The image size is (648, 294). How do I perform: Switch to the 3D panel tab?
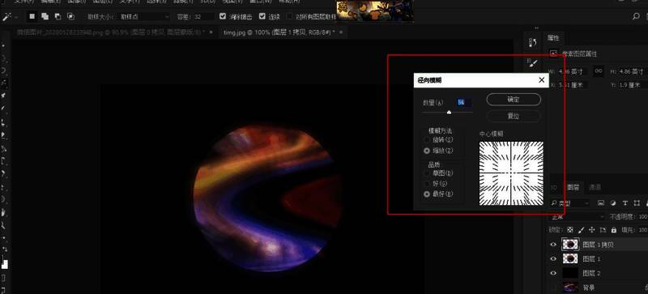(555, 187)
